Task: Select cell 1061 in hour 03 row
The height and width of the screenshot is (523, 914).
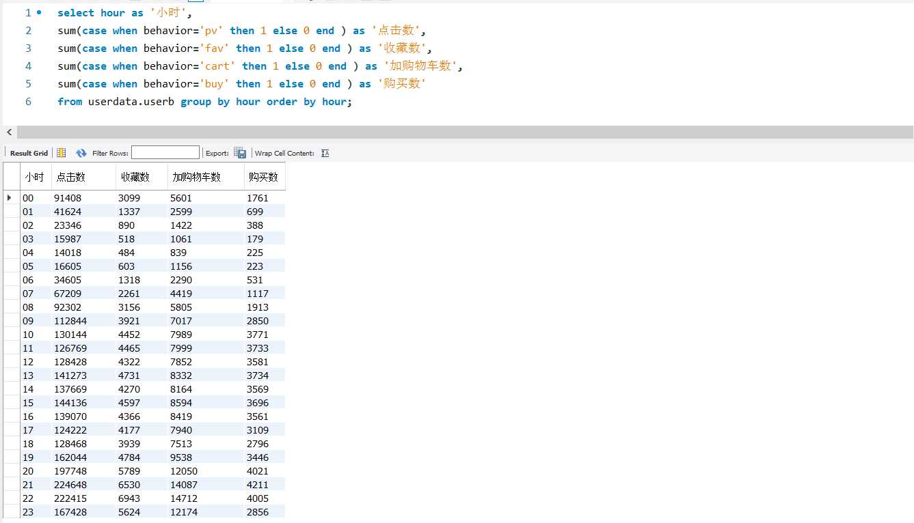Action: click(x=206, y=239)
